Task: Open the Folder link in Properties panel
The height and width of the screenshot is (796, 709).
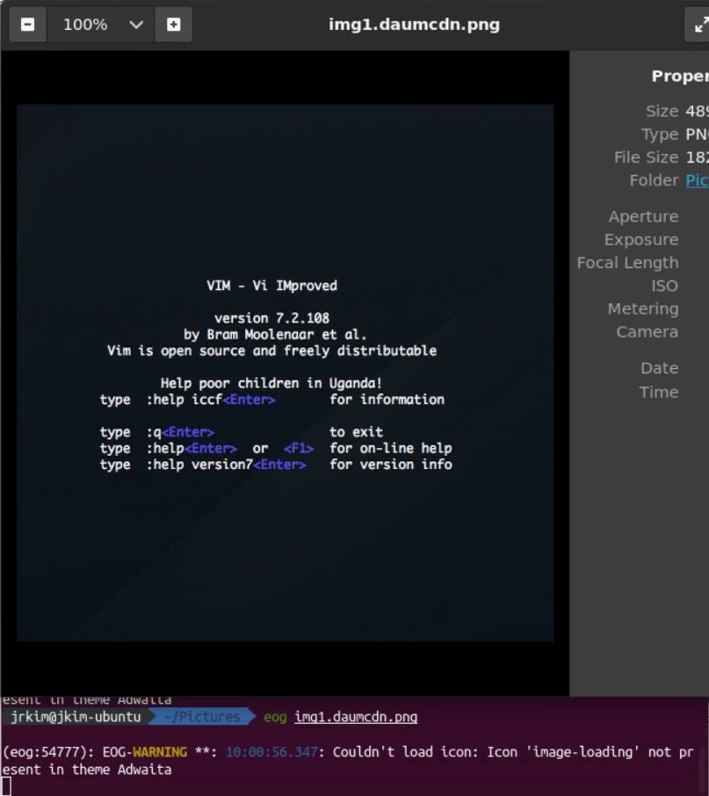Action: coord(697,180)
